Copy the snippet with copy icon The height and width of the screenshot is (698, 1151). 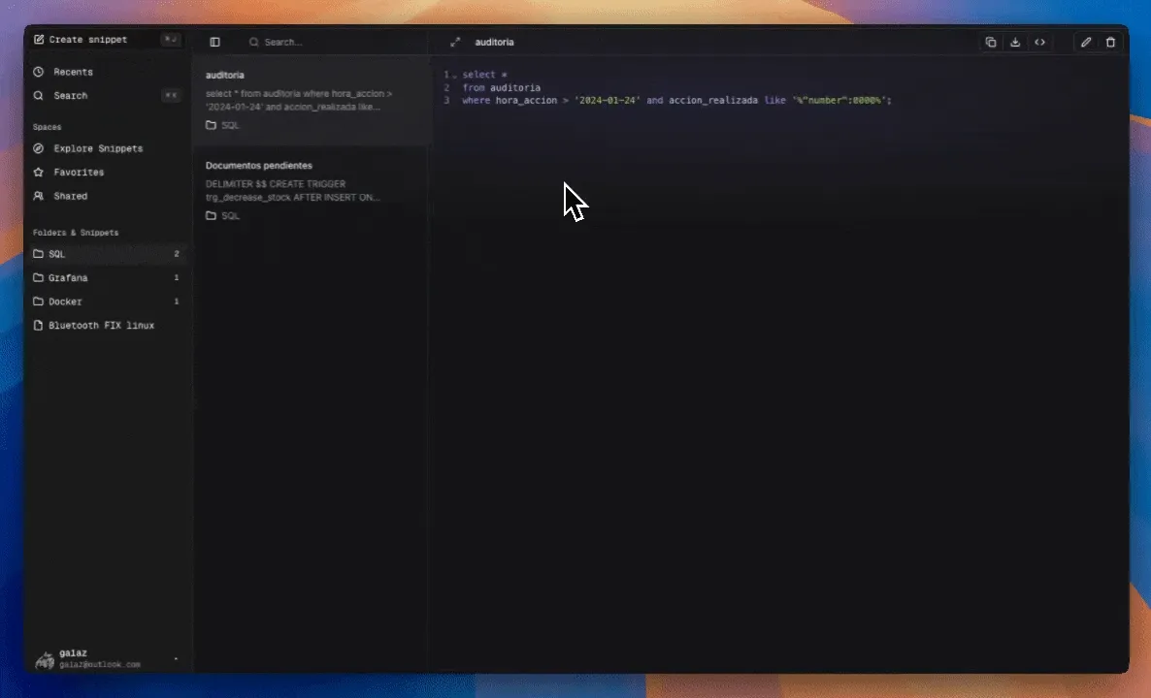[x=990, y=43]
